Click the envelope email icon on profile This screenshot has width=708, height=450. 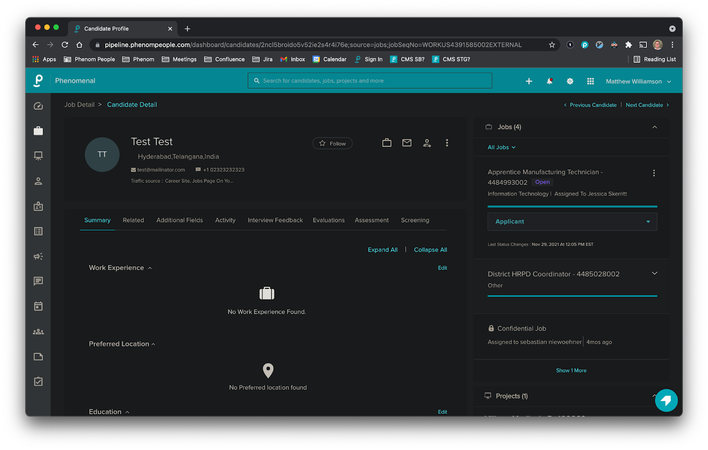point(407,142)
